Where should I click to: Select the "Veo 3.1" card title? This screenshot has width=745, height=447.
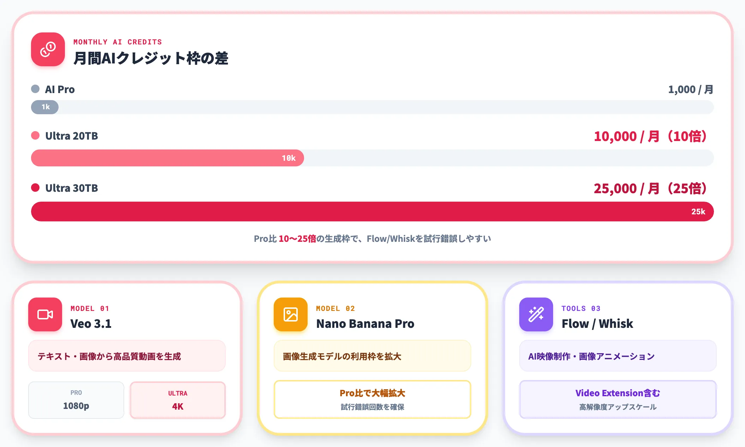(91, 324)
